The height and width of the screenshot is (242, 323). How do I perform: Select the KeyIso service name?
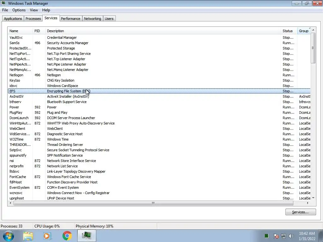point(15,80)
